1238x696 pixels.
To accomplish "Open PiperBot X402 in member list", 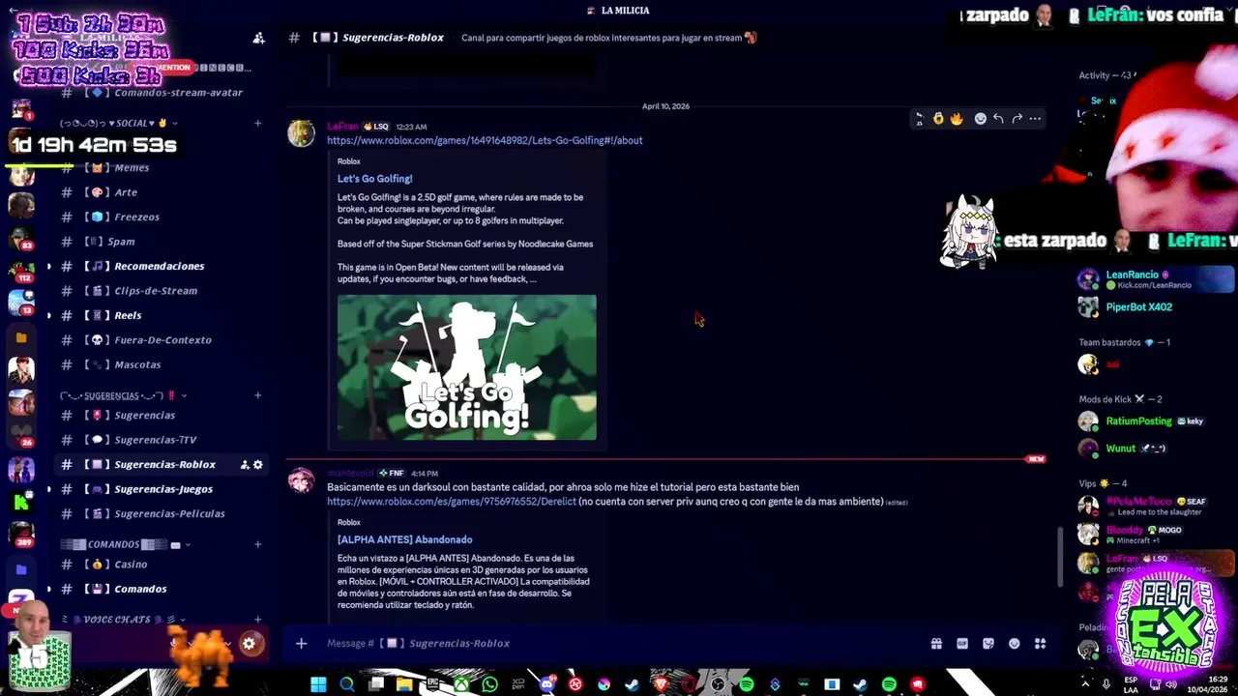I will point(1156,307).
